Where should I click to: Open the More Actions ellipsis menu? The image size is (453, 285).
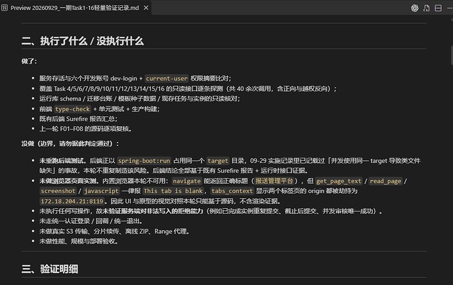[x=450, y=8]
